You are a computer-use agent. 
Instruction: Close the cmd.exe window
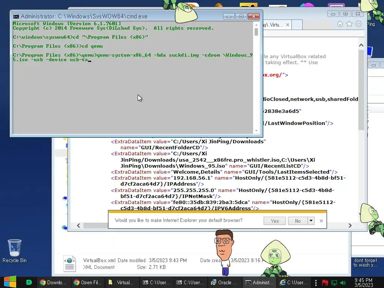coord(254,16)
